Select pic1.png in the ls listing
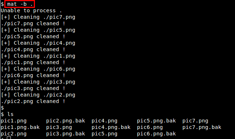235x139 pixels. (x=14, y=121)
